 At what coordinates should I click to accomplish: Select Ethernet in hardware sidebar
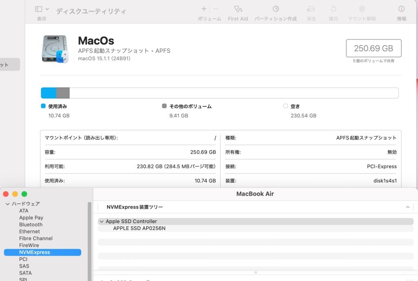click(29, 231)
